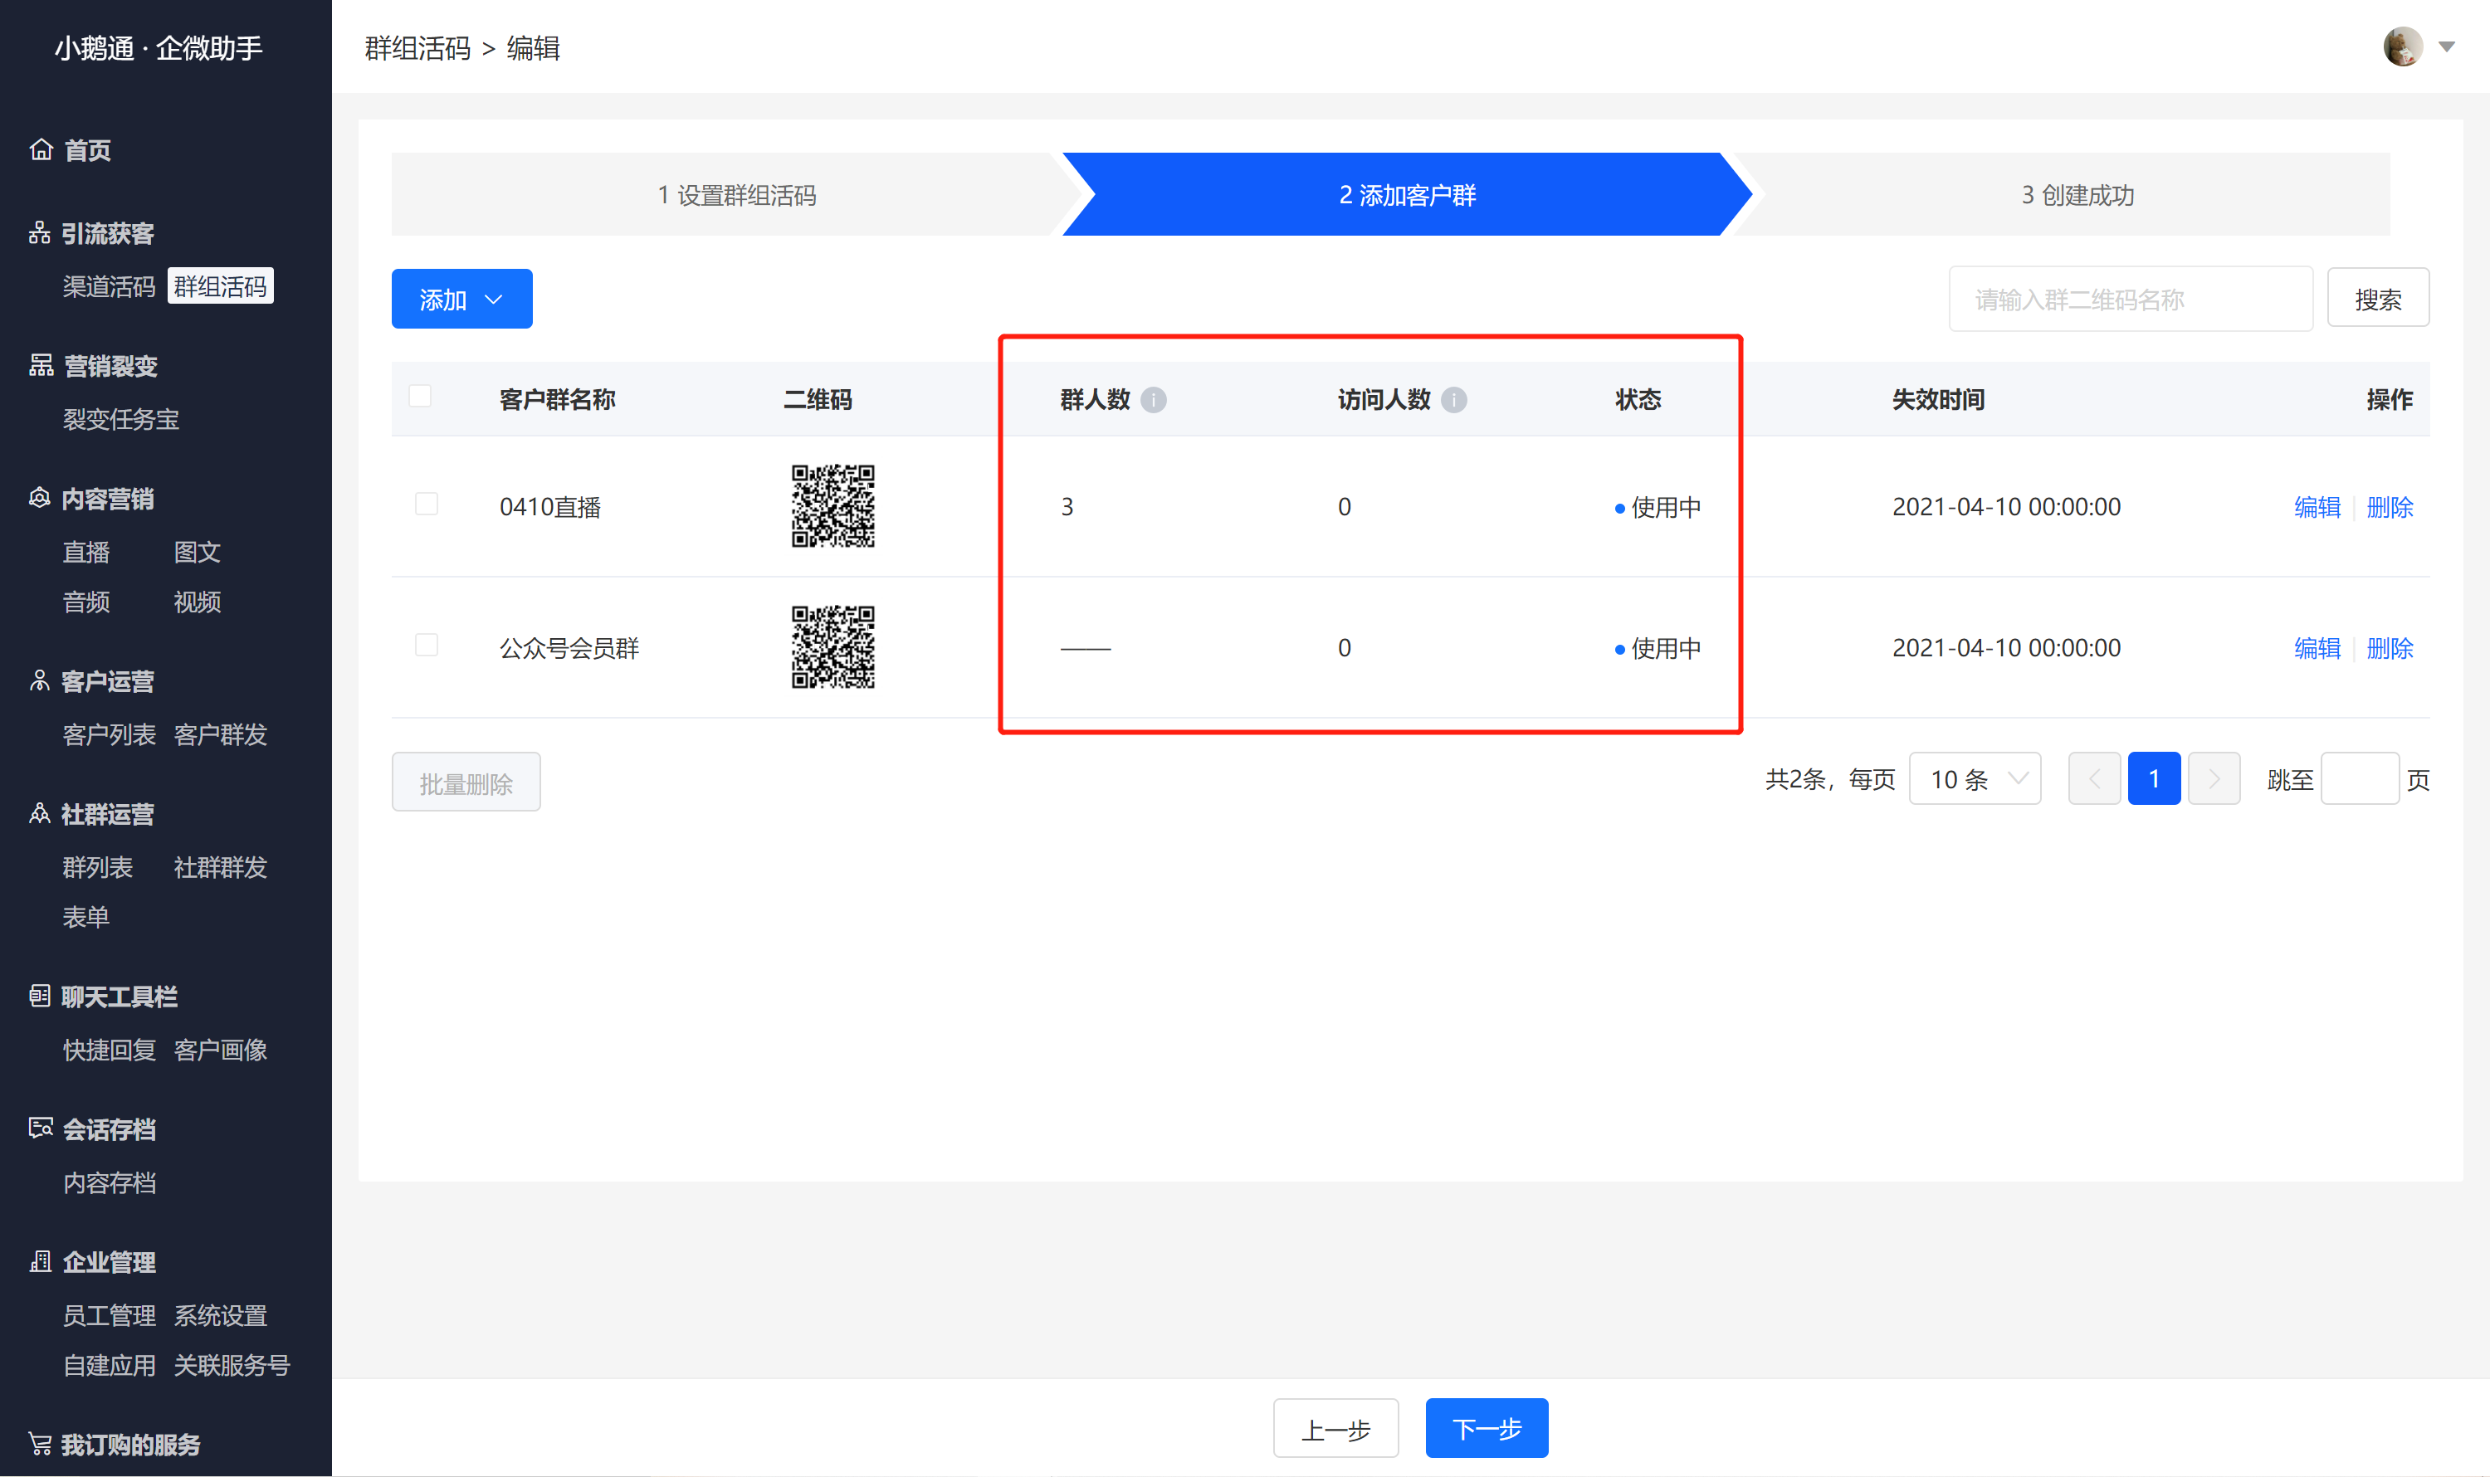2490x1477 pixels.
Task: Open the QR code for 0410直播
Action: pos(832,505)
